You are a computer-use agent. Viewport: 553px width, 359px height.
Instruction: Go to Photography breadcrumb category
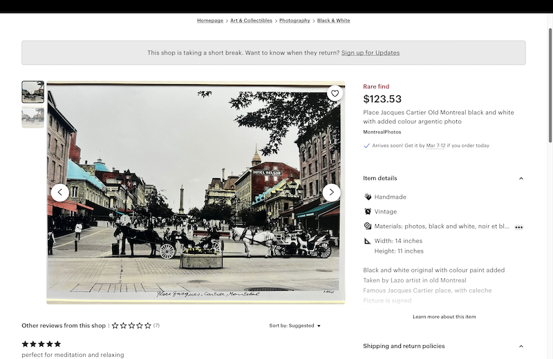coord(294,21)
